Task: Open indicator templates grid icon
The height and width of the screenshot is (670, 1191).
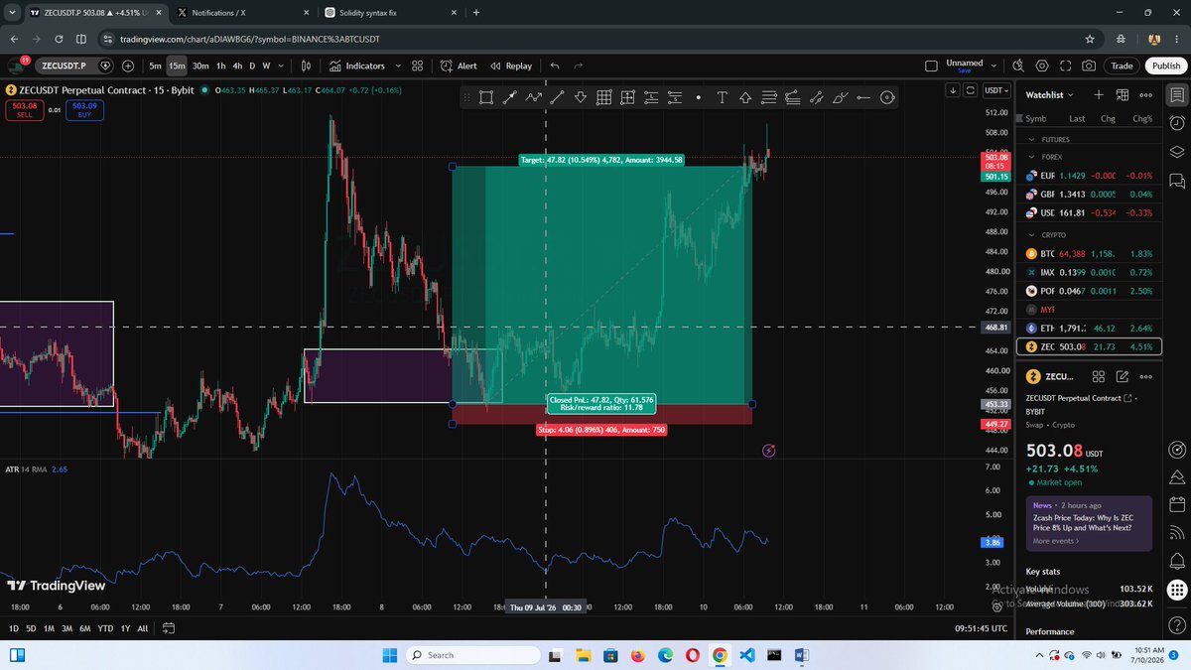Action: (x=418, y=66)
